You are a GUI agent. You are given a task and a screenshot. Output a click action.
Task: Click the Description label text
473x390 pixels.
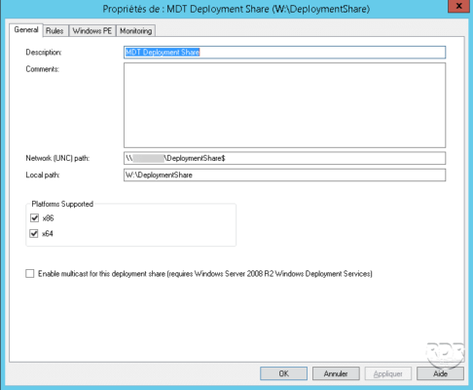(44, 53)
